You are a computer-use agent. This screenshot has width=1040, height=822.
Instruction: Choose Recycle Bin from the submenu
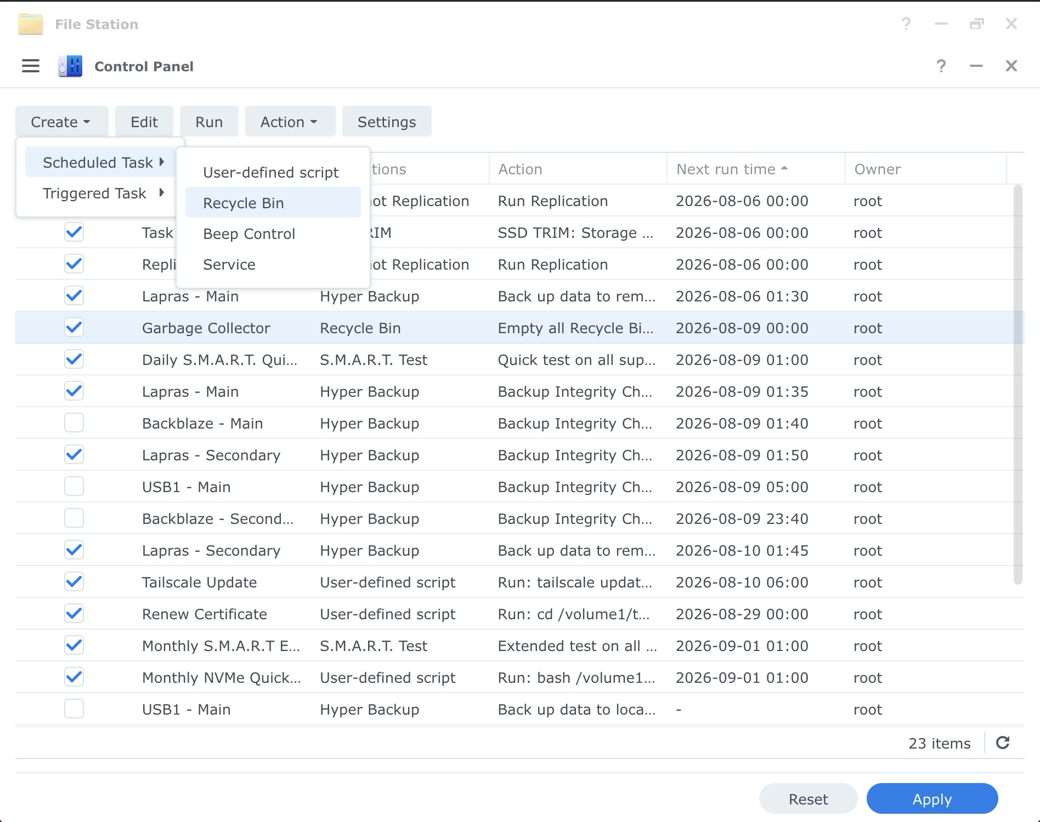(x=273, y=203)
